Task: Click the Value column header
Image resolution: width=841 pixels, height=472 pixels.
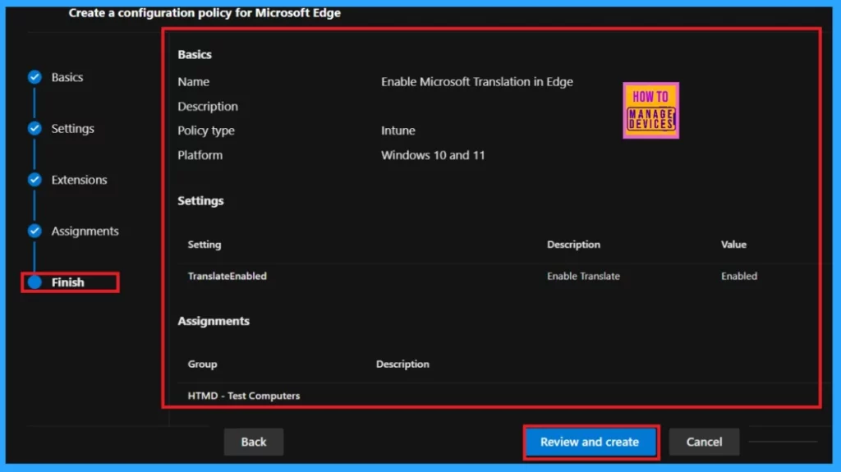Action: [x=733, y=245]
